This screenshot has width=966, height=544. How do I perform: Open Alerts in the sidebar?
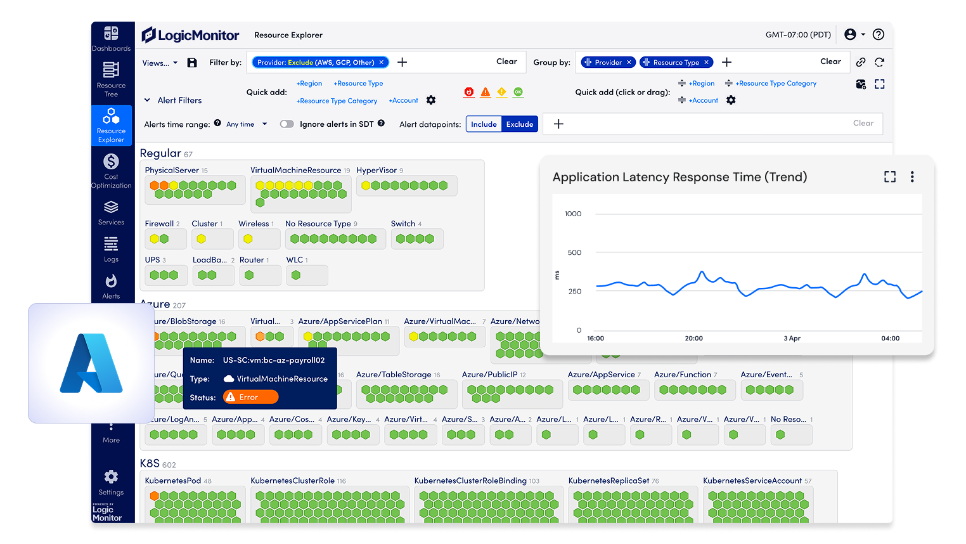point(111,287)
